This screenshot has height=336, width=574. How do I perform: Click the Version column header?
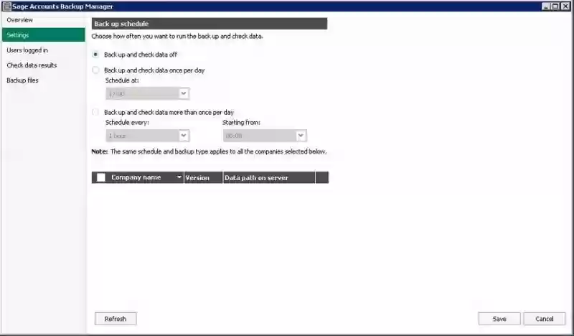tap(204, 178)
